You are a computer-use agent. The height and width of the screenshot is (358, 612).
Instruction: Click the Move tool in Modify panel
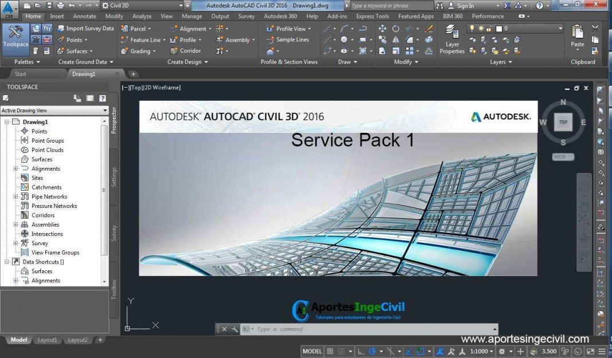(x=383, y=29)
